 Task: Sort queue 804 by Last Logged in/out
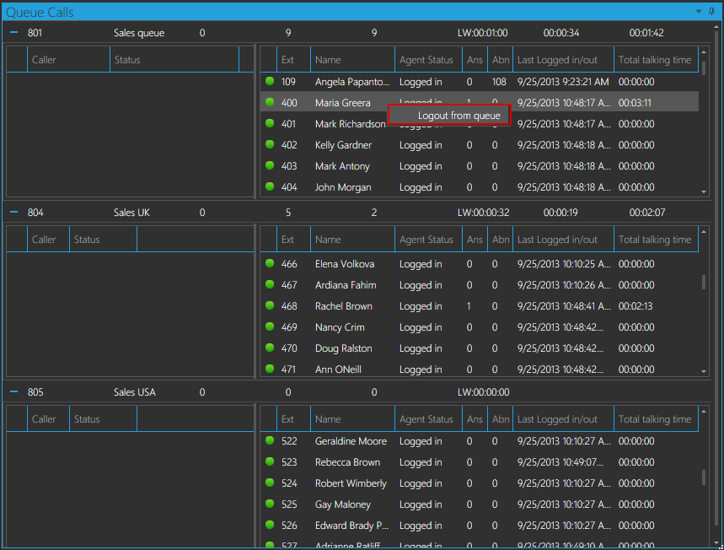coord(563,240)
